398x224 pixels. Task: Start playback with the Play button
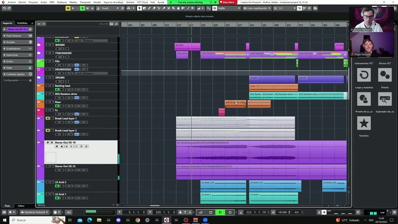tap(220, 212)
